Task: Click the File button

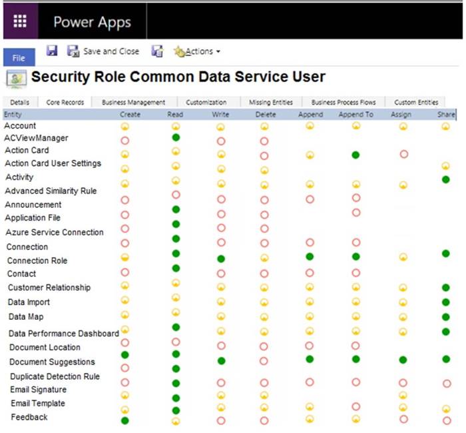Action: tap(19, 58)
